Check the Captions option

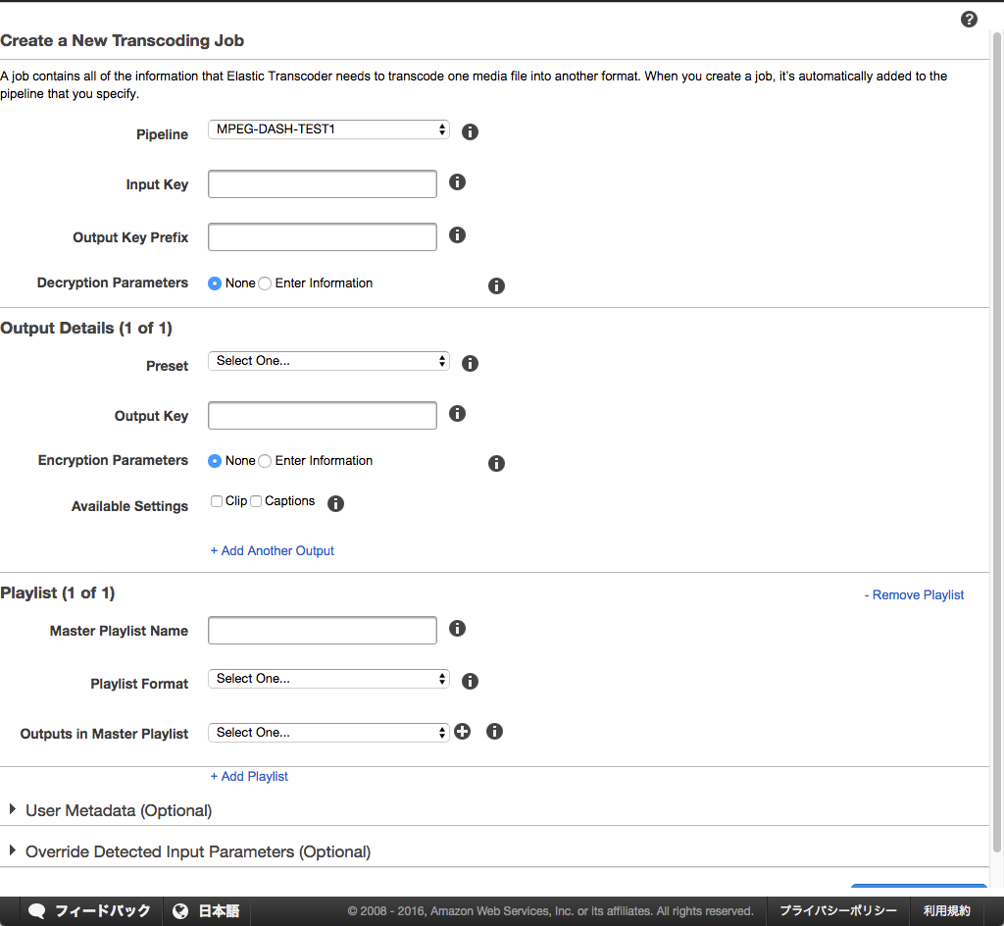click(x=256, y=500)
